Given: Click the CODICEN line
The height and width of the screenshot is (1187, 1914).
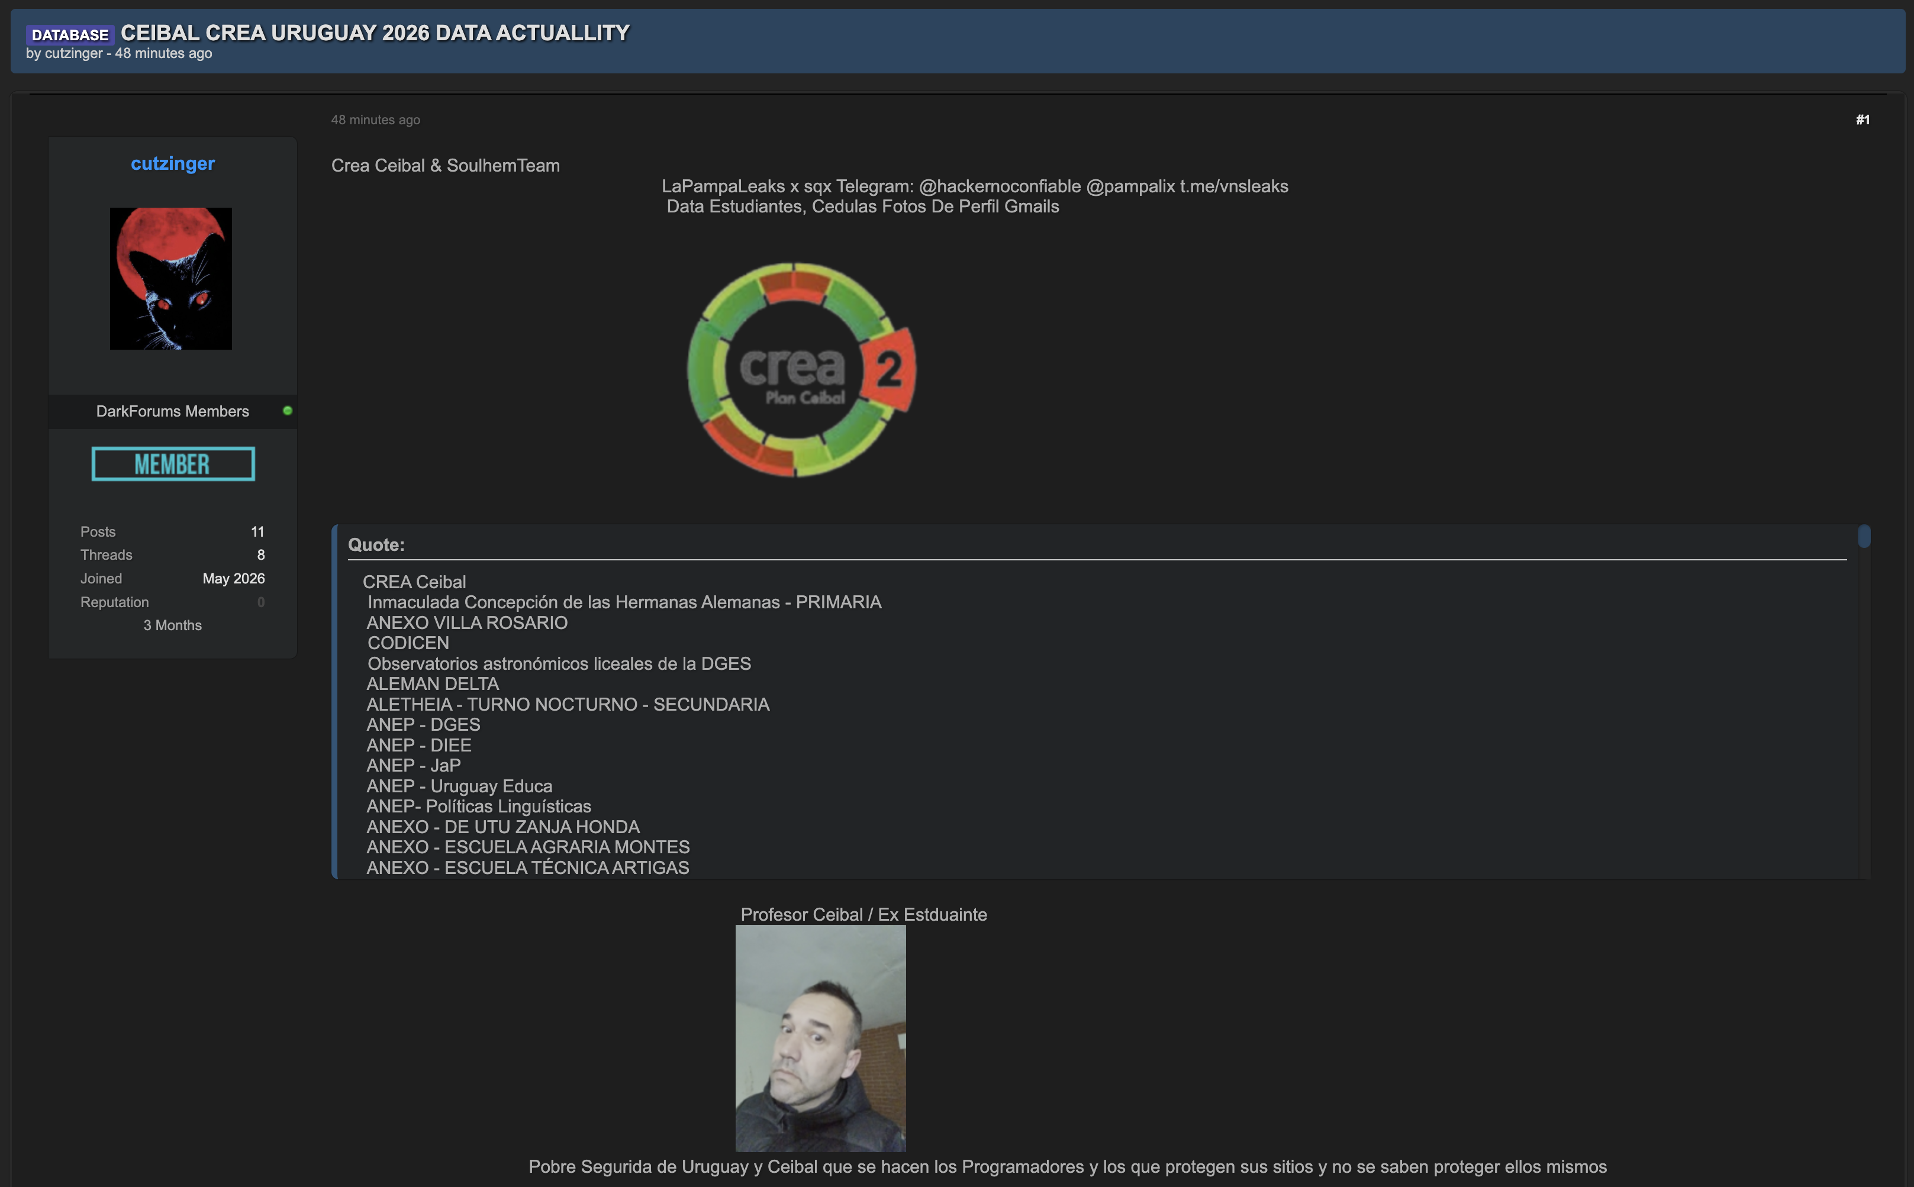Looking at the screenshot, I should [408, 643].
